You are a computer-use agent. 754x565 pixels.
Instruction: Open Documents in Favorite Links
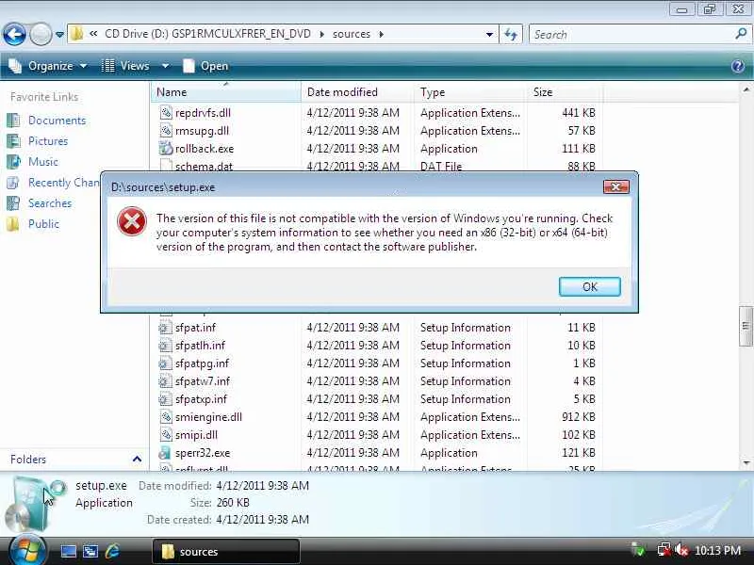click(x=57, y=121)
